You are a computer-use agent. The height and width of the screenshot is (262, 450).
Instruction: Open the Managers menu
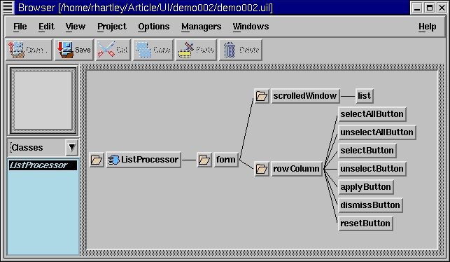201,27
